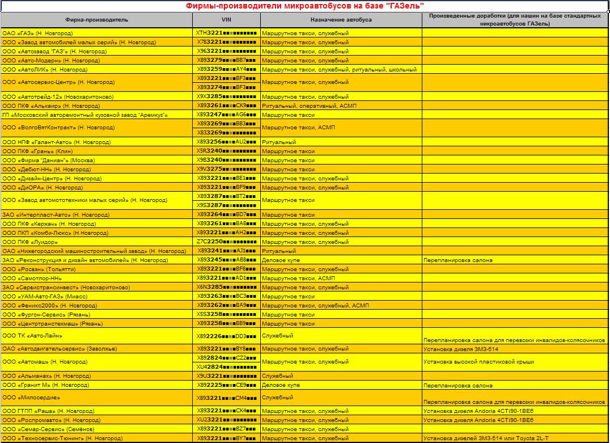The height and width of the screenshot is (443, 610).
Task: Click 'Установка дизелей ЗМЗ-514 или Toyota 2L-T' cell
Action: point(515,438)
